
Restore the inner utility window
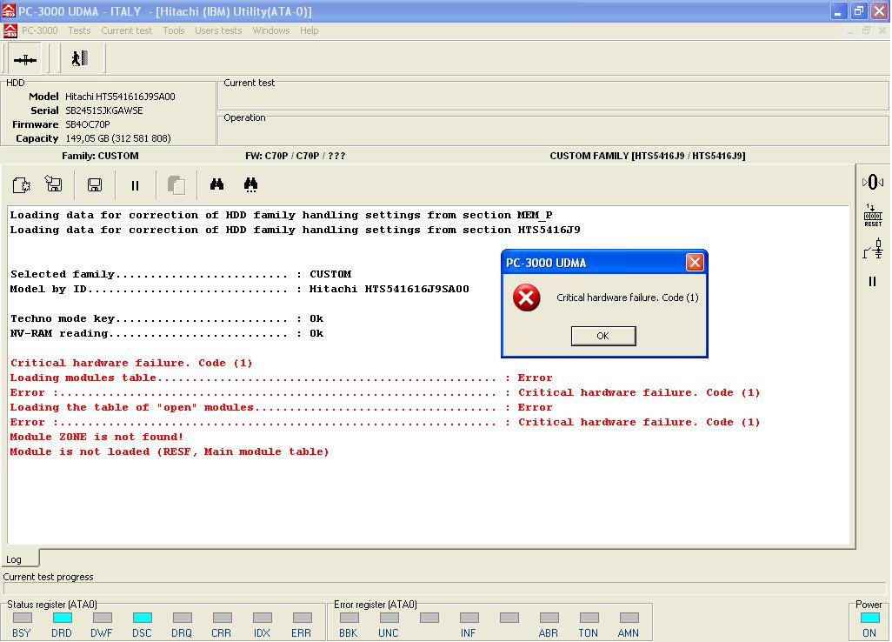[x=866, y=30]
